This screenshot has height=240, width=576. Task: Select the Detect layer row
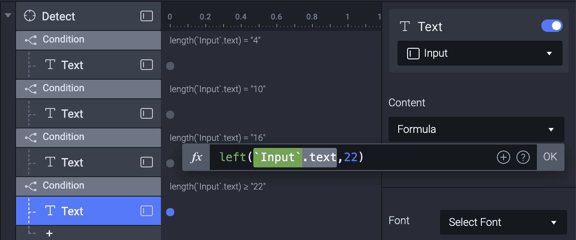(88, 16)
